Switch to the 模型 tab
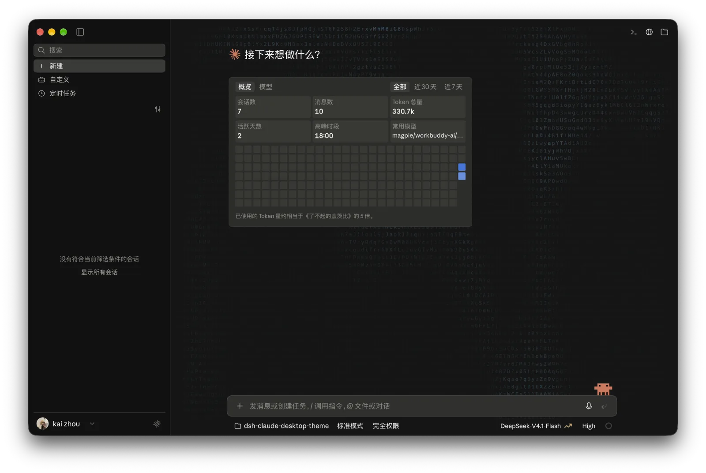The width and height of the screenshot is (706, 473). coord(266,86)
